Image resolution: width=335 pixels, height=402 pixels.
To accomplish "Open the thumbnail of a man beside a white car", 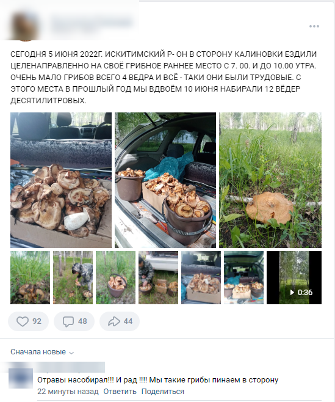I will (x=158, y=277).
